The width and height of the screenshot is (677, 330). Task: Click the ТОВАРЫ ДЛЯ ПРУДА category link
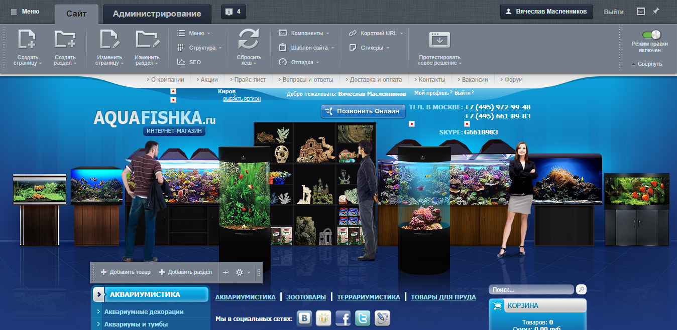[443, 297]
